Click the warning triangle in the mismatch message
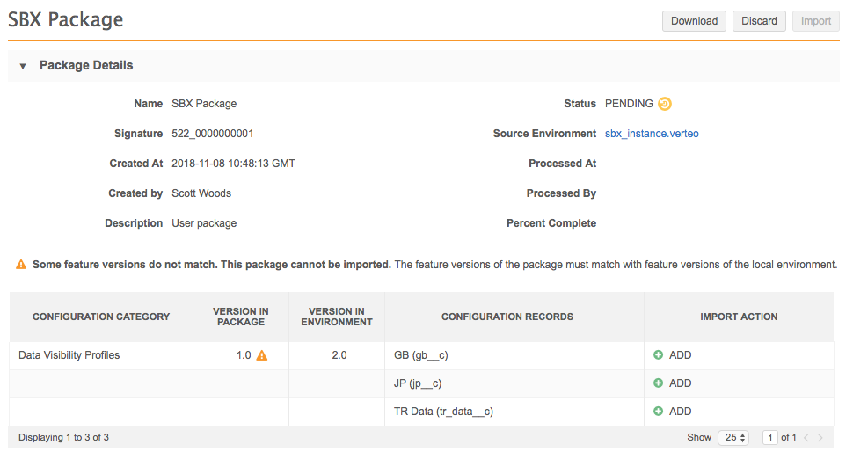The image size is (846, 452). click(20, 265)
